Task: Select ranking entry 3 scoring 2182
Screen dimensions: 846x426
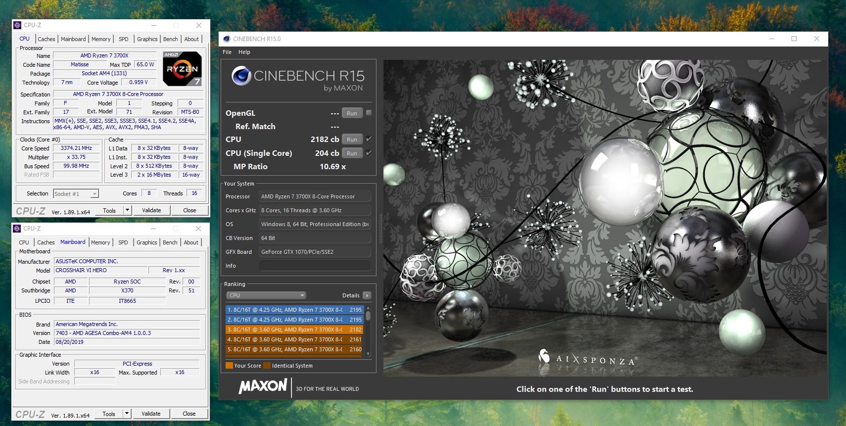Action: tap(295, 330)
